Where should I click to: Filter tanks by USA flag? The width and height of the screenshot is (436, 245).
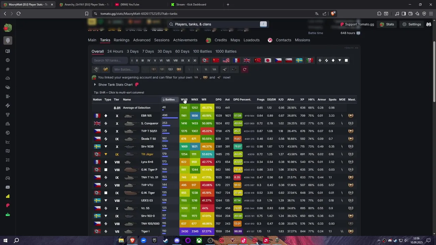click(x=226, y=60)
